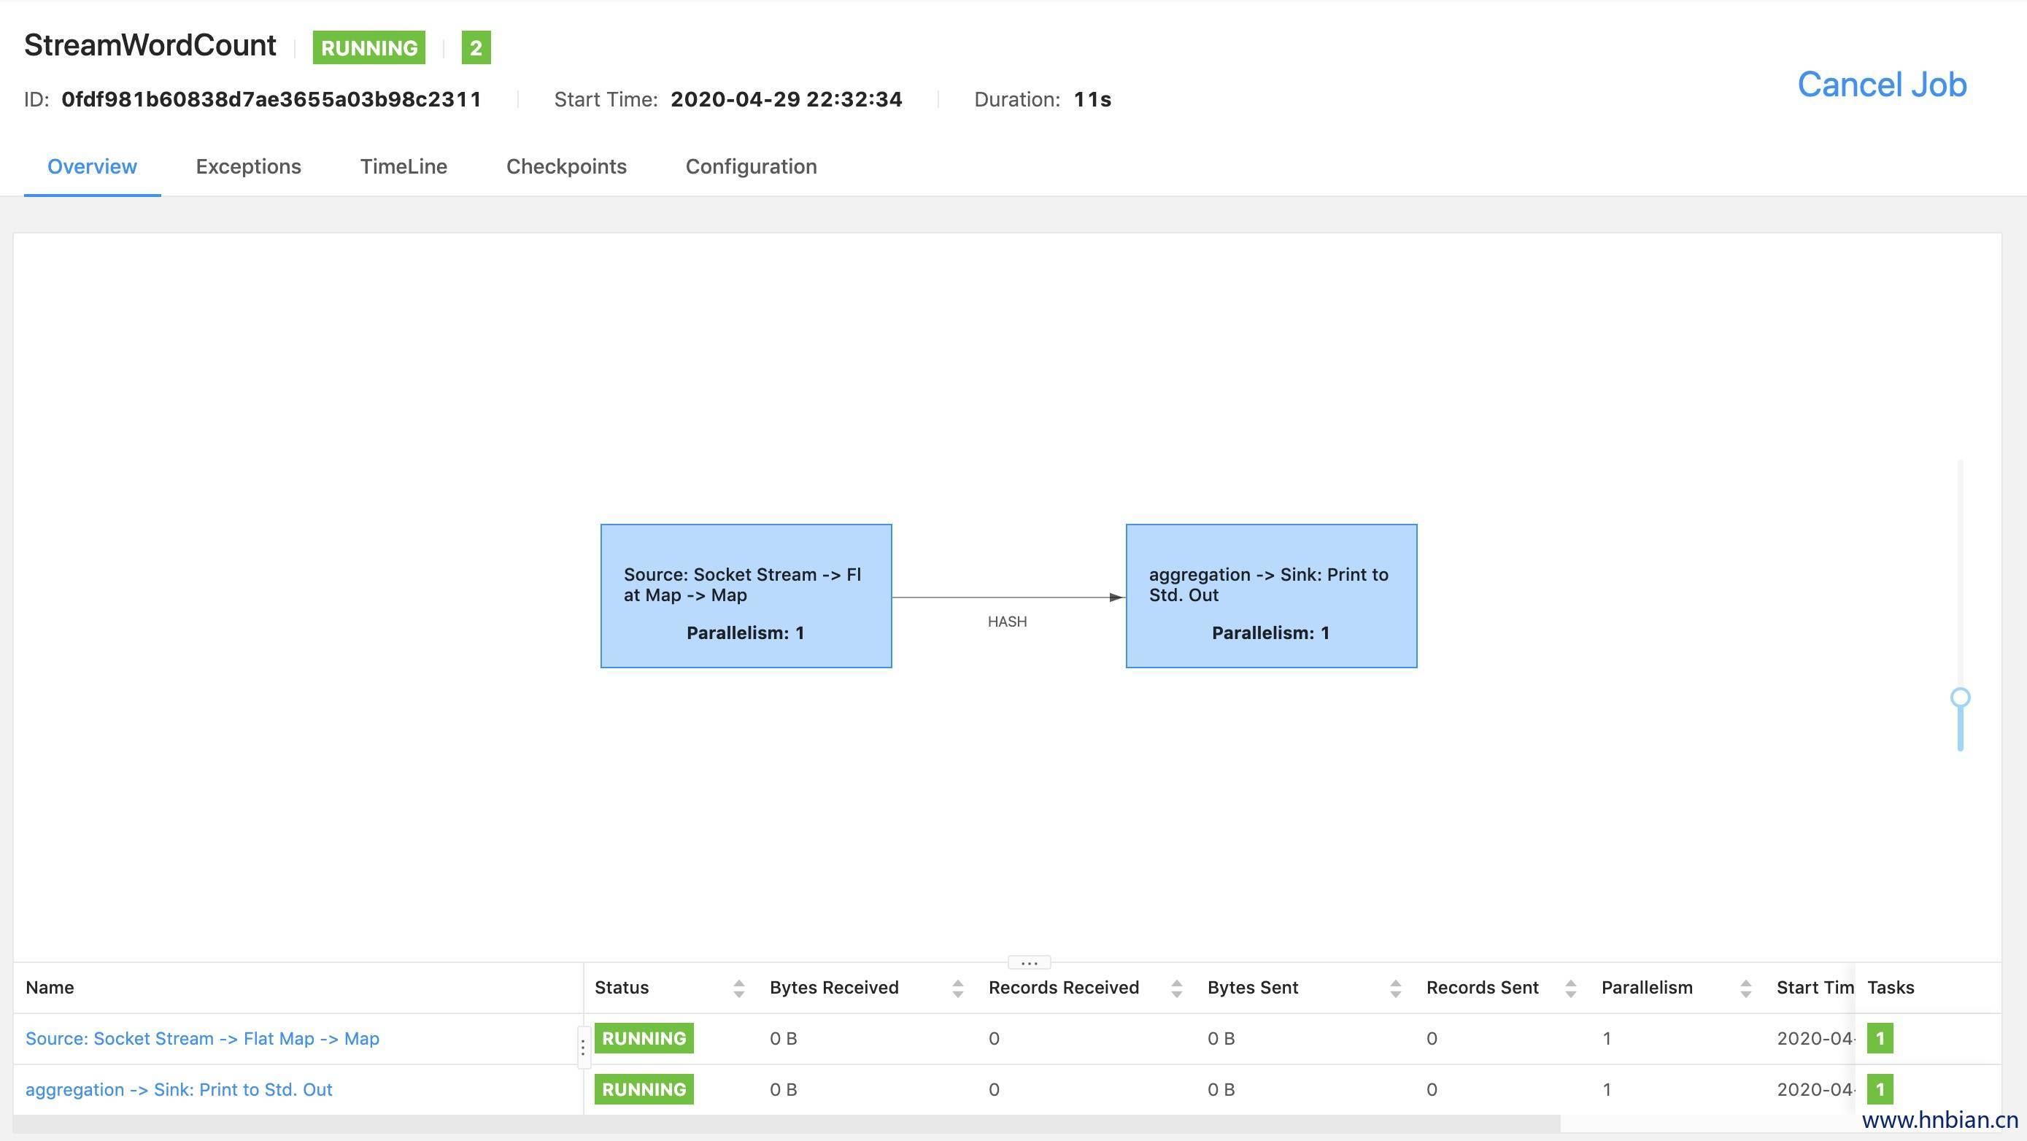
Task: Sort table by Status column arrows
Action: 738,989
